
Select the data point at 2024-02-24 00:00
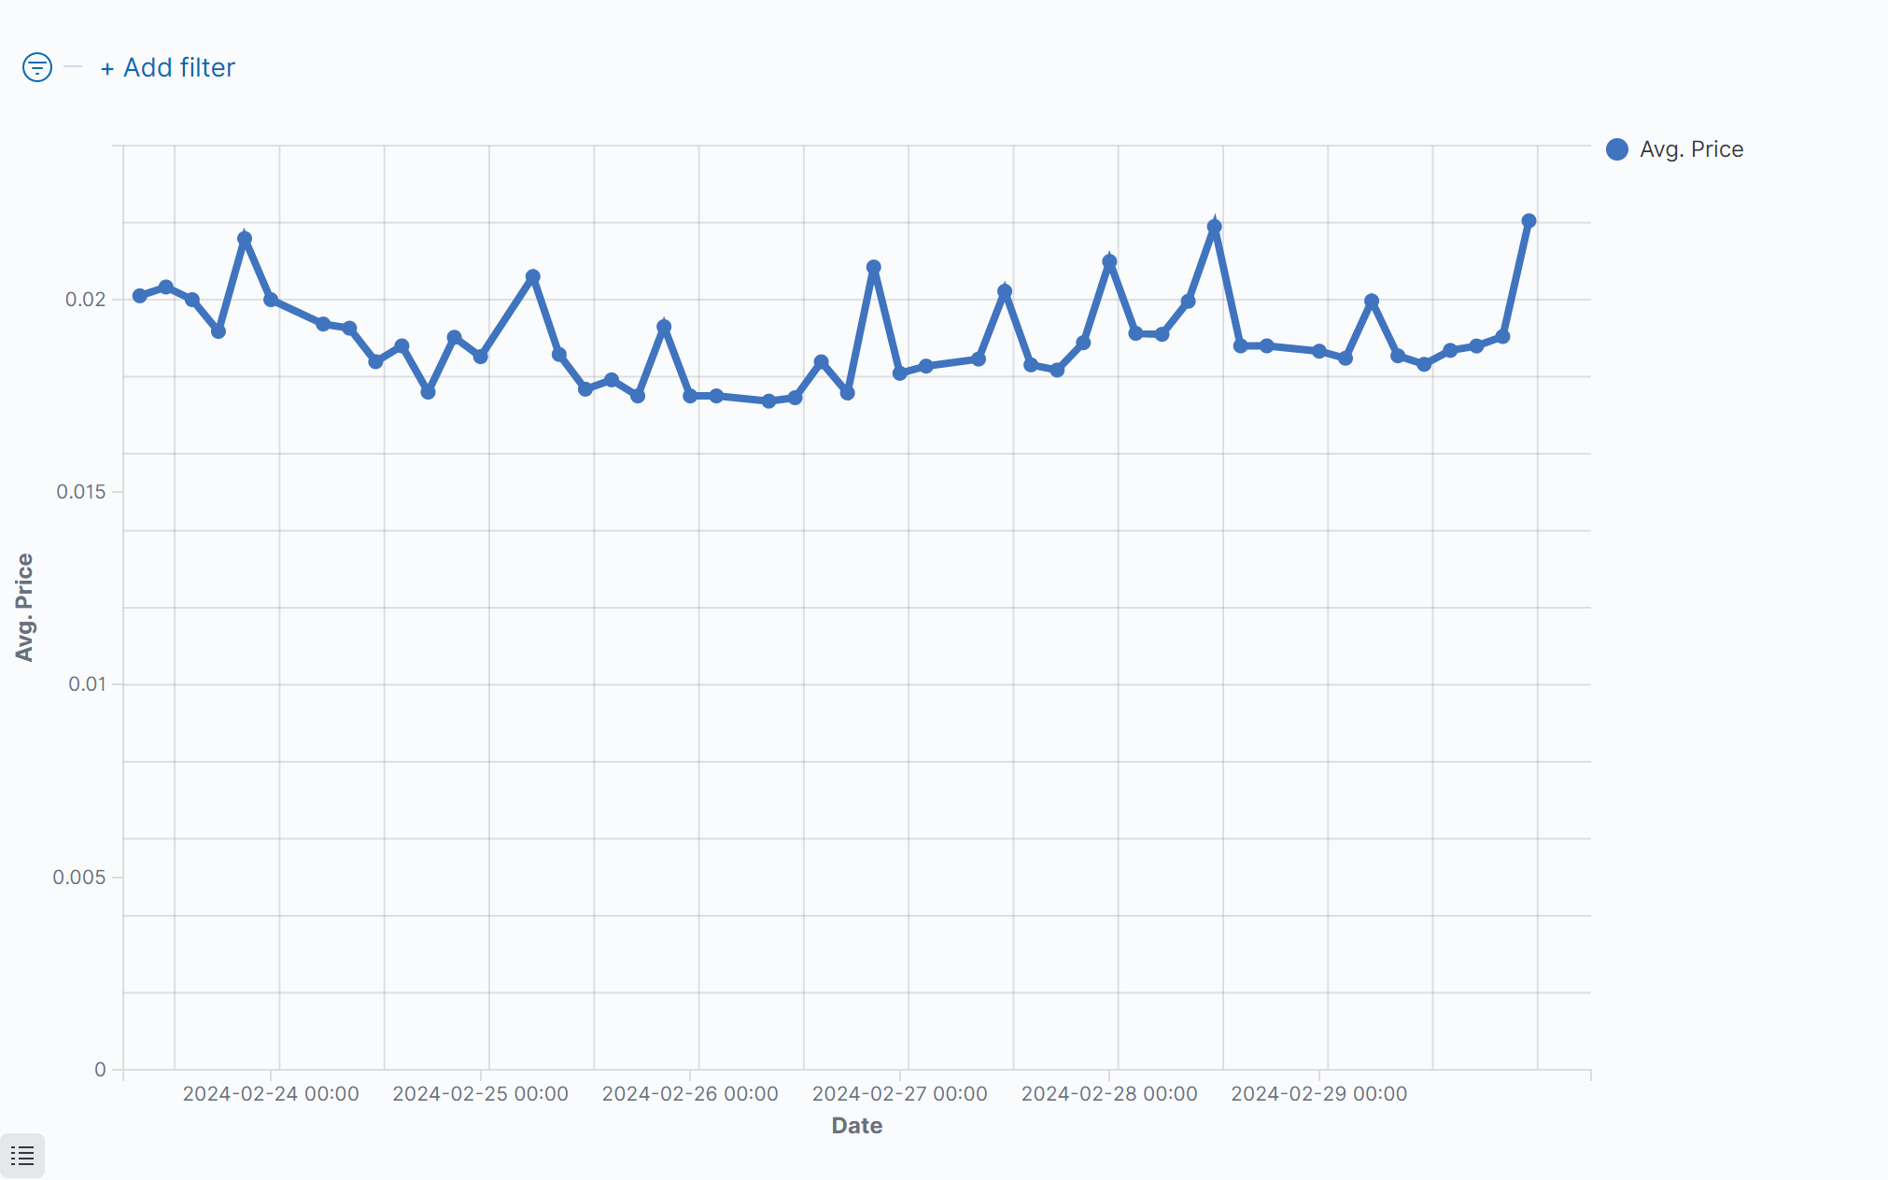point(271,300)
